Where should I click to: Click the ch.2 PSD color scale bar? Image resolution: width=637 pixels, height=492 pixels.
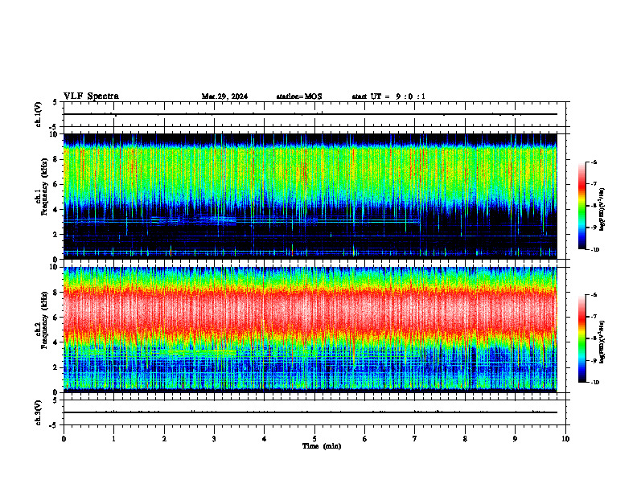582,338
